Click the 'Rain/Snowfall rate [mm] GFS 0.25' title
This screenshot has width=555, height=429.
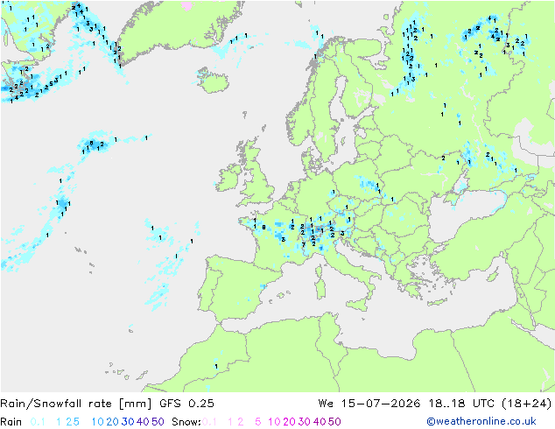pyautogui.click(x=108, y=404)
